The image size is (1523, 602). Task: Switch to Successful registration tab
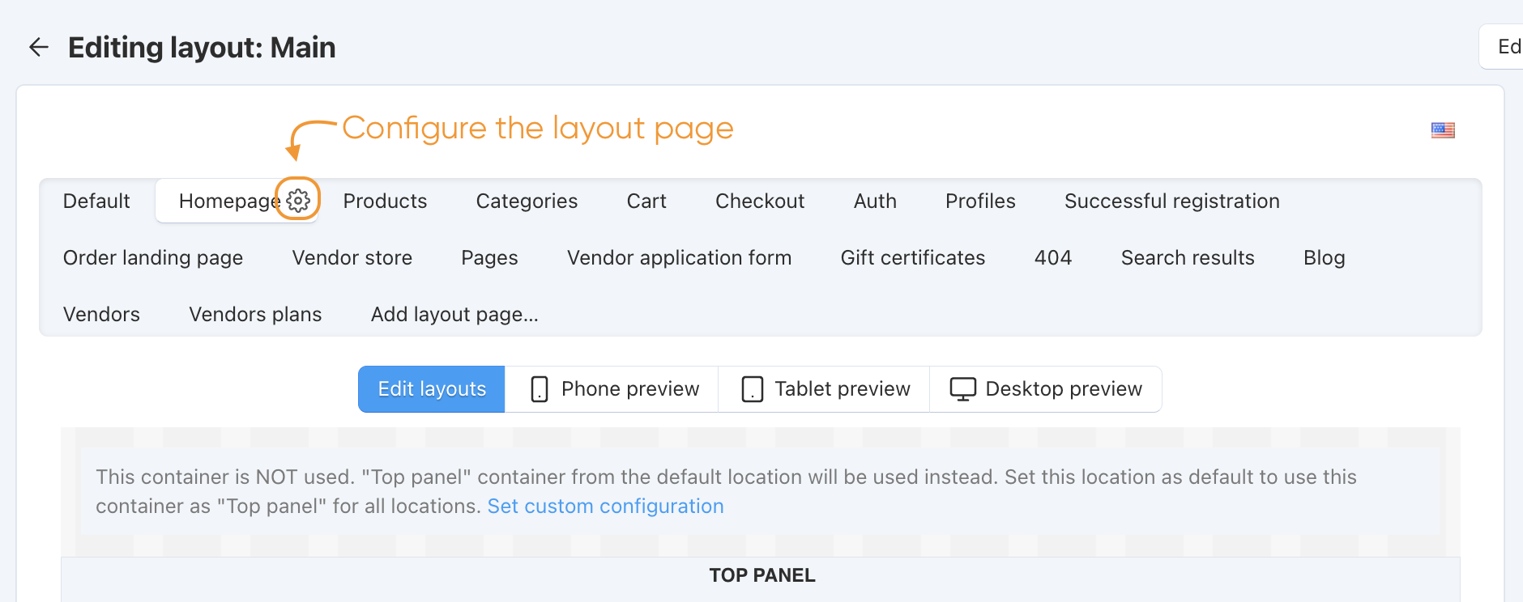(1172, 201)
